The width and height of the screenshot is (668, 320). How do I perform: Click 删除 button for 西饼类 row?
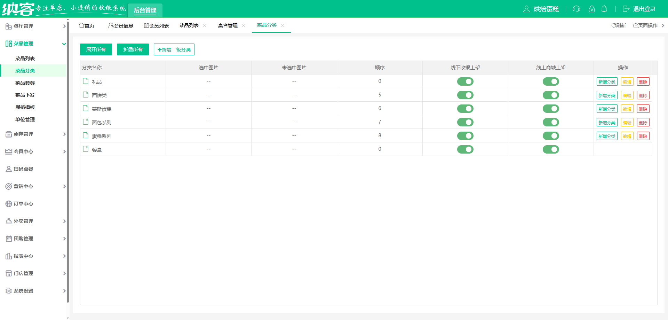[x=643, y=95]
